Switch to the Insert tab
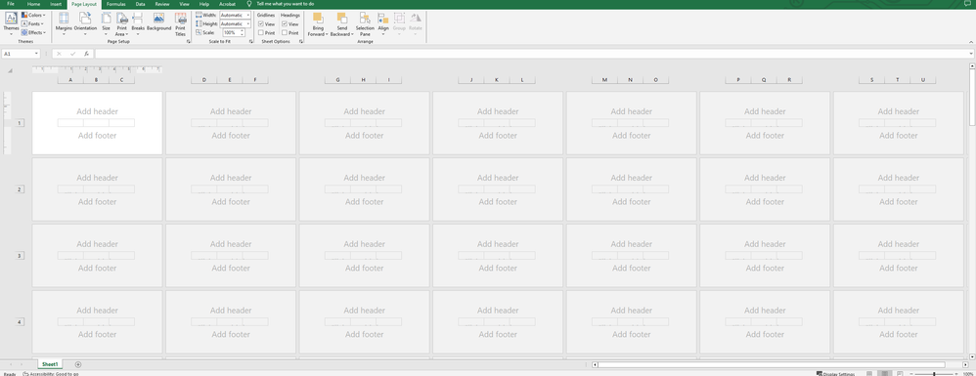 56,4
